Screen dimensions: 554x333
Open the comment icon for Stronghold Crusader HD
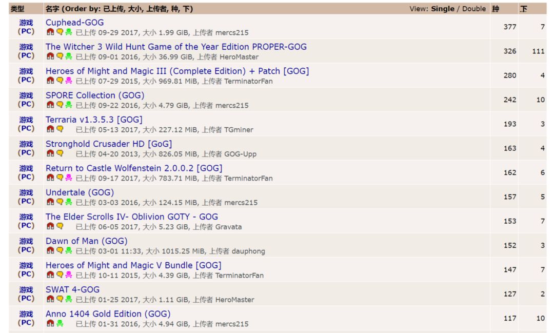click(x=60, y=153)
